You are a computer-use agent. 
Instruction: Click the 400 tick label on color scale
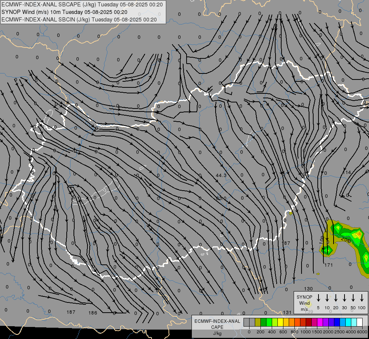click(272, 332)
